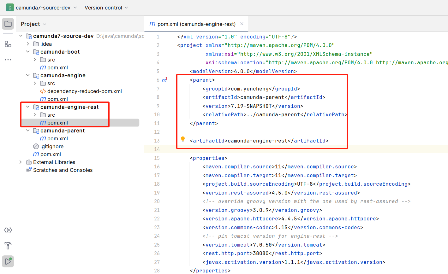Image resolution: width=448 pixels, height=274 pixels.
Task: Select pom.xml under camunda-engine-rest
Action: [x=57, y=123]
